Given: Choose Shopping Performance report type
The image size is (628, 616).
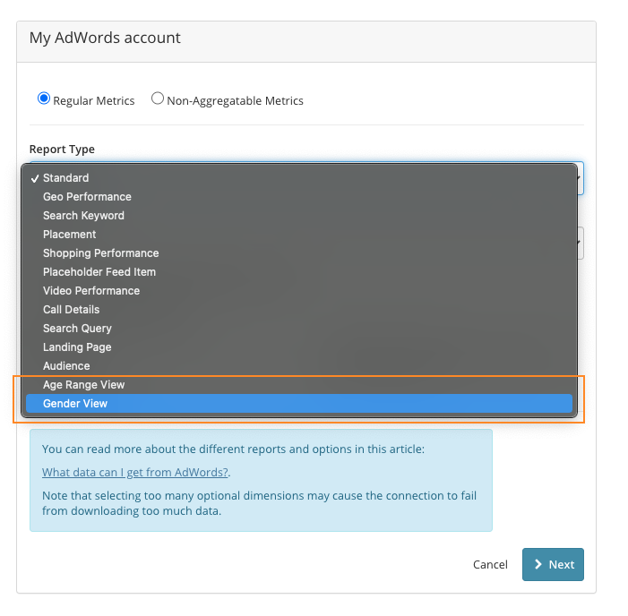Looking at the screenshot, I should [299, 253].
